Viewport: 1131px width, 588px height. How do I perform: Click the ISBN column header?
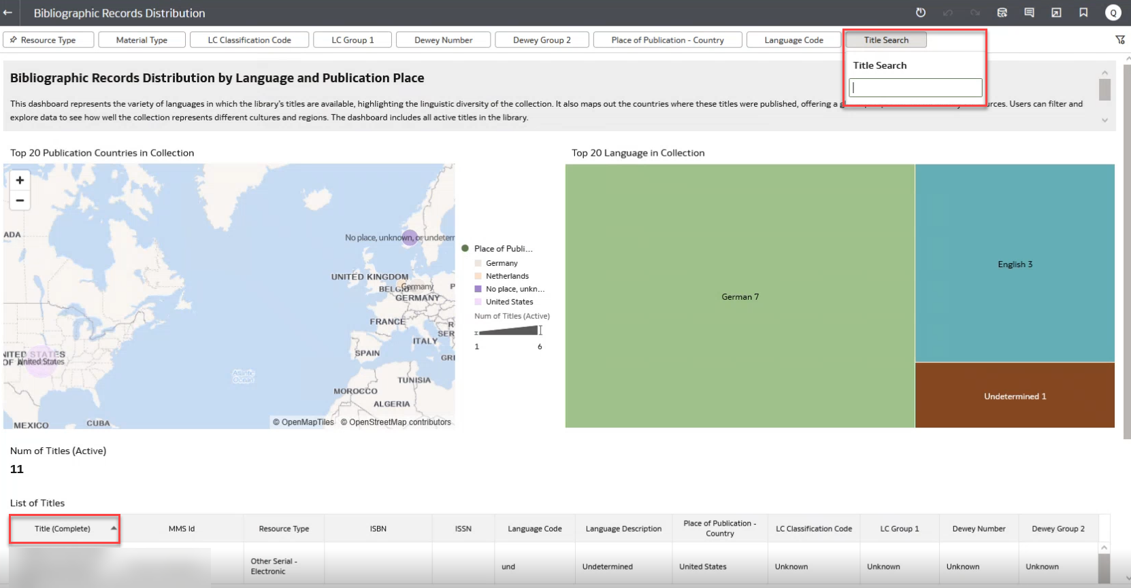tap(378, 528)
